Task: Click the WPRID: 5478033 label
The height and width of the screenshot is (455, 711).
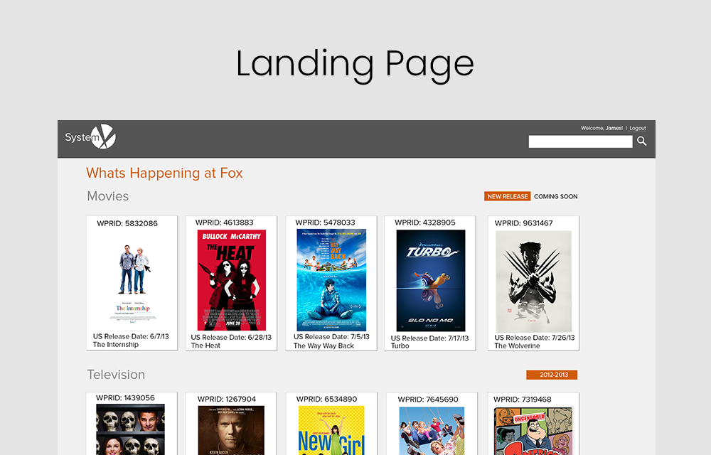Action: pyautogui.click(x=325, y=223)
